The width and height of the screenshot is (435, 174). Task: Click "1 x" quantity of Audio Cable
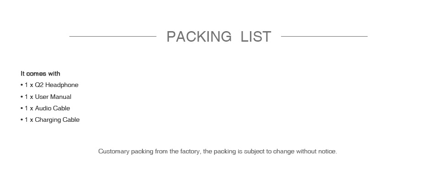point(29,108)
